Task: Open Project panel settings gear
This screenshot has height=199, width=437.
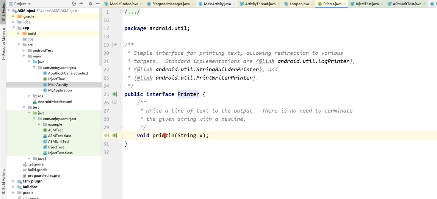Action: tap(91, 4)
